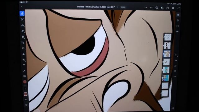The image size is (199, 112).
Task: Open the brush smoothing setting
Action: point(26,100)
